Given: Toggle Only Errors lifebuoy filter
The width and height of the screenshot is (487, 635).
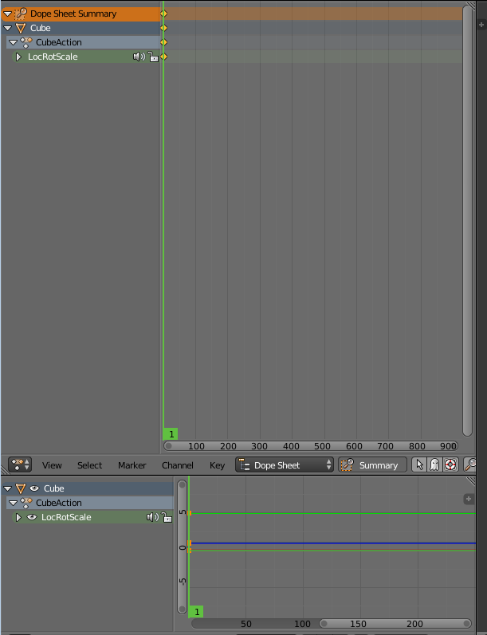Looking at the screenshot, I should pos(450,465).
